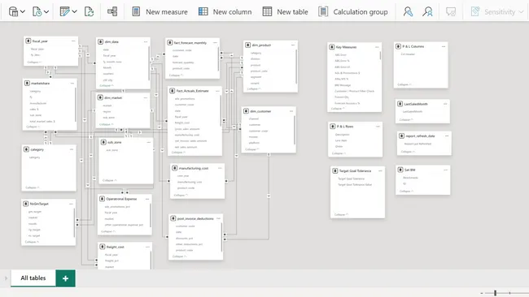
Task: Click the Manage roles icon
Action: pos(408,12)
